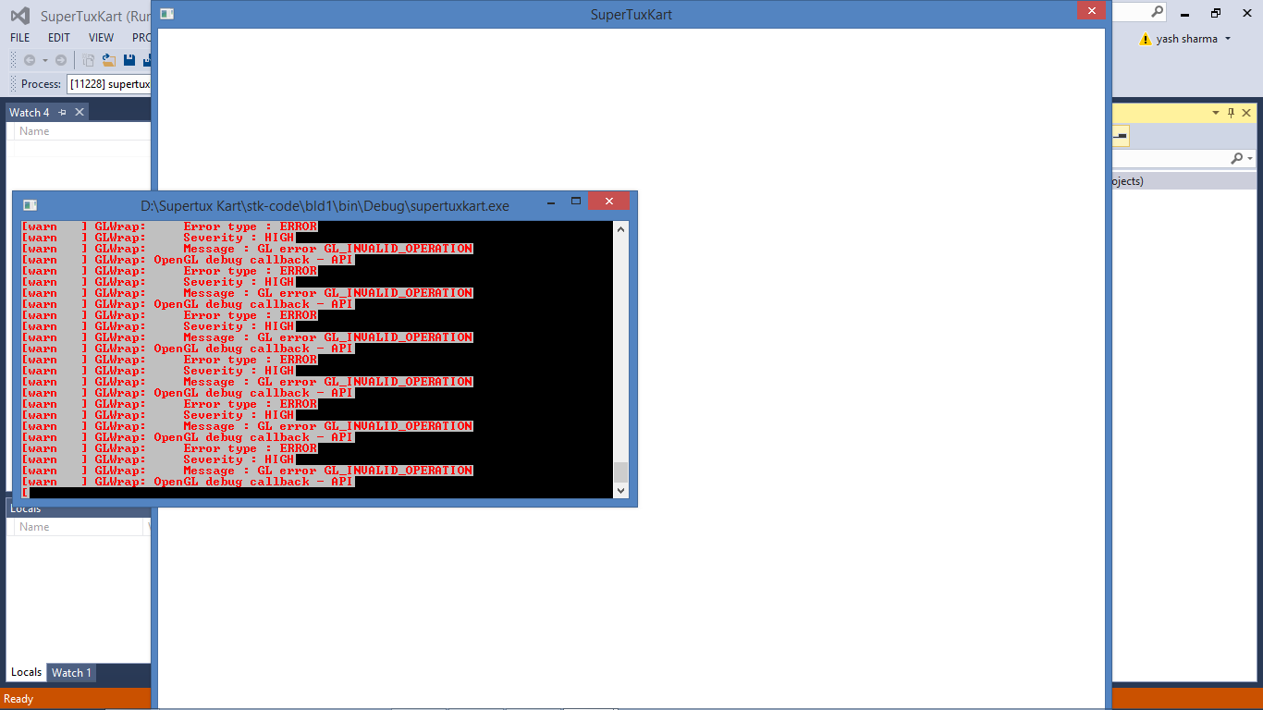The width and height of the screenshot is (1263, 710).
Task: Click the Save floppy disk icon
Action: coord(129,60)
